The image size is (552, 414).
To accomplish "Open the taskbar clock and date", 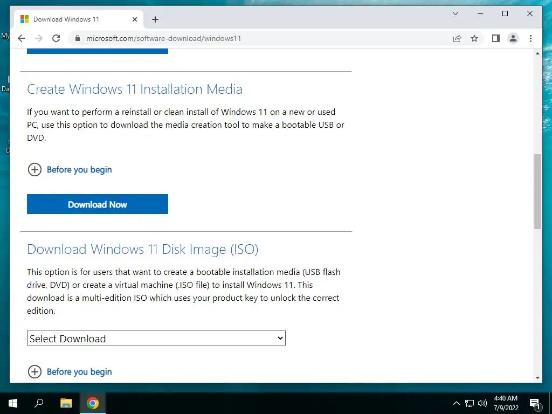I will click(x=506, y=403).
